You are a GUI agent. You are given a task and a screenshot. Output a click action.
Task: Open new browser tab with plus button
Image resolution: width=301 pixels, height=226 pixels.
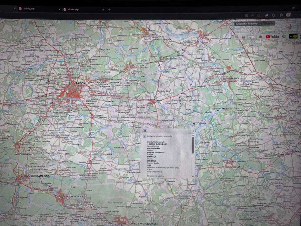(x=109, y=10)
